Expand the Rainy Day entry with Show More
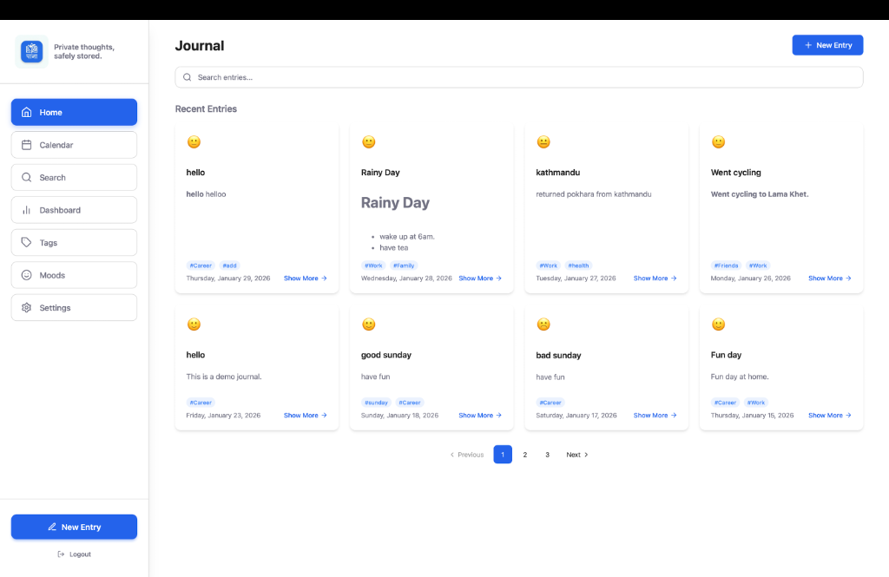This screenshot has height=577, width=889. click(479, 278)
